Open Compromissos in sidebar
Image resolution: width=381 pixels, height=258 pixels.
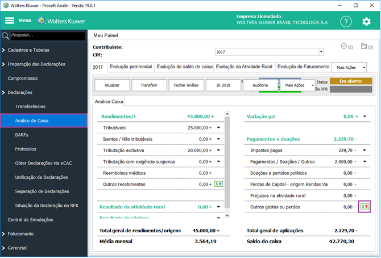pos(23,79)
